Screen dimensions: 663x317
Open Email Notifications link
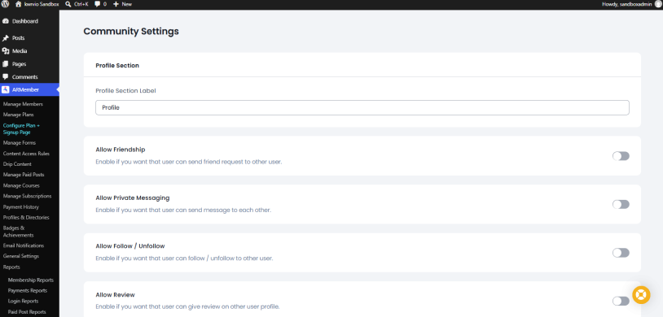(x=24, y=245)
